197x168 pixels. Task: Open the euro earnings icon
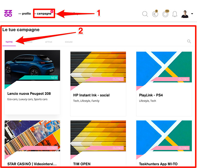[155, 14]
